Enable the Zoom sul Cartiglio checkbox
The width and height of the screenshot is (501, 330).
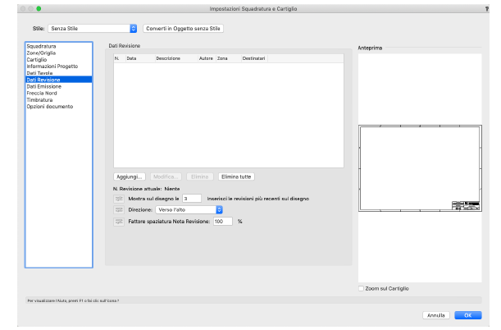361,288
